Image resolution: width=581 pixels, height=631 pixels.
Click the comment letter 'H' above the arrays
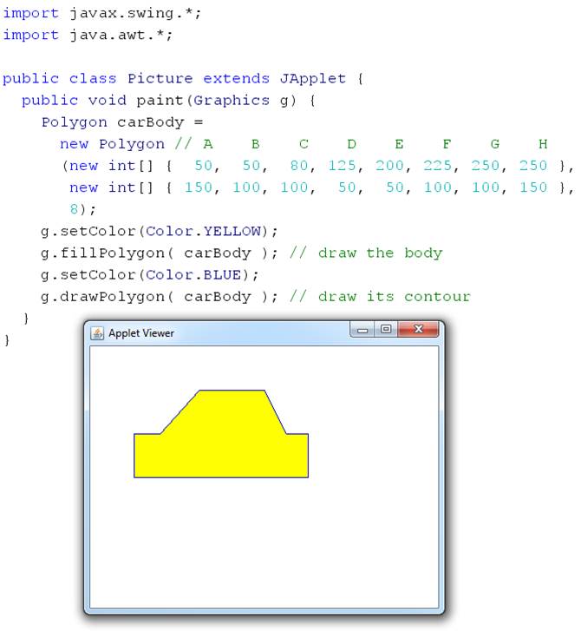coord(543,144)
